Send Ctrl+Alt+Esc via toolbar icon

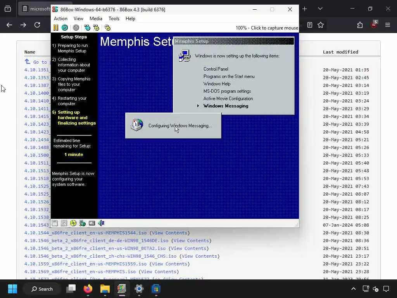point(96,28)
